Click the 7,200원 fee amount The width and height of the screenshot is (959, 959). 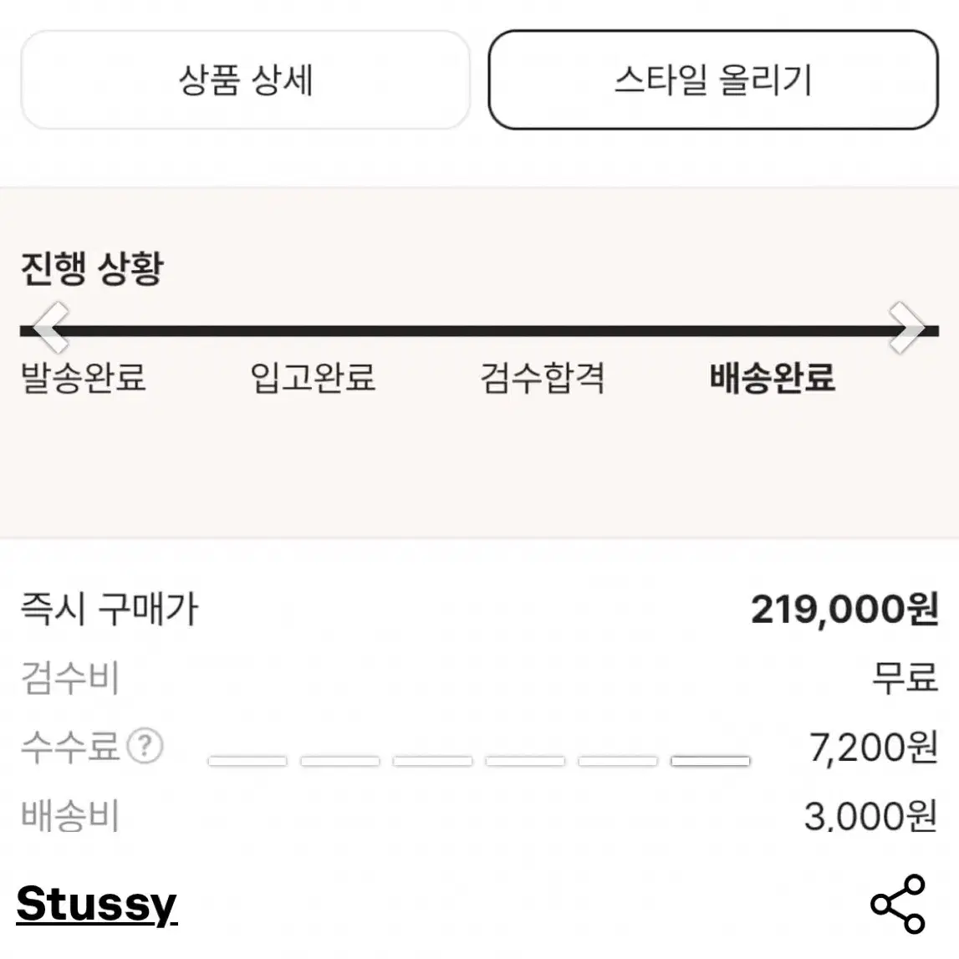click(874, 747)
